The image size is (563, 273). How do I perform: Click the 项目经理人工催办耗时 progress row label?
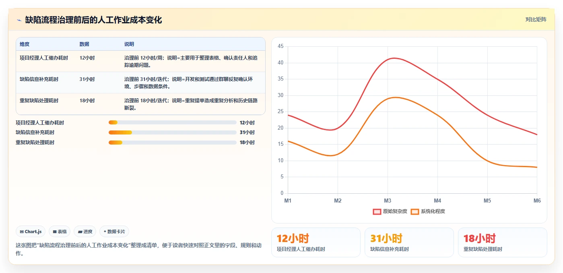click(x=40, y=122)
